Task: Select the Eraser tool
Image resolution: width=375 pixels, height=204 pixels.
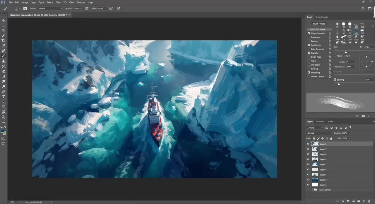Action: point(4,71)
